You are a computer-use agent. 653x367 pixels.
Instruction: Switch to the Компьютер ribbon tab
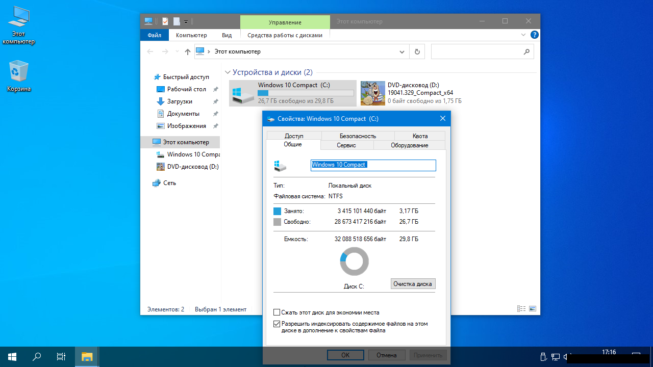click(191, 35)
